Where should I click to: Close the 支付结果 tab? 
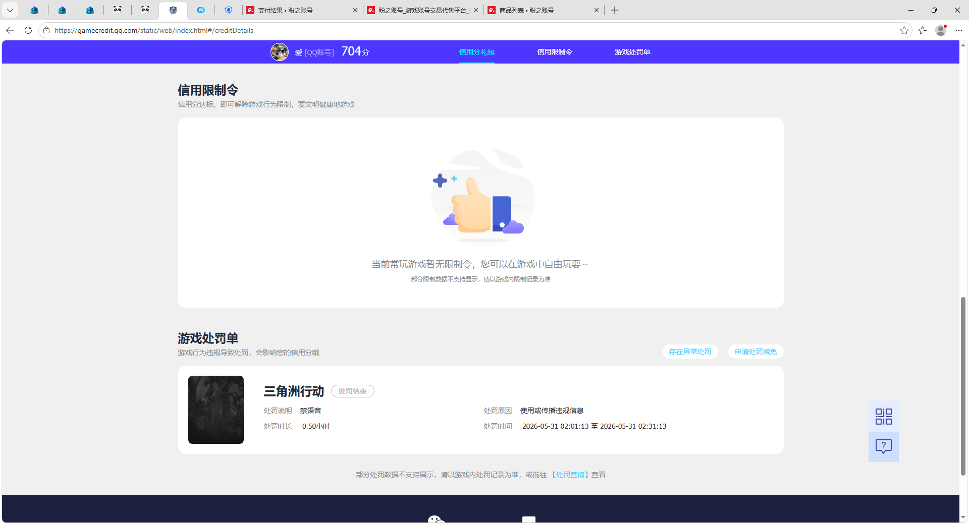tap(355, 10)
